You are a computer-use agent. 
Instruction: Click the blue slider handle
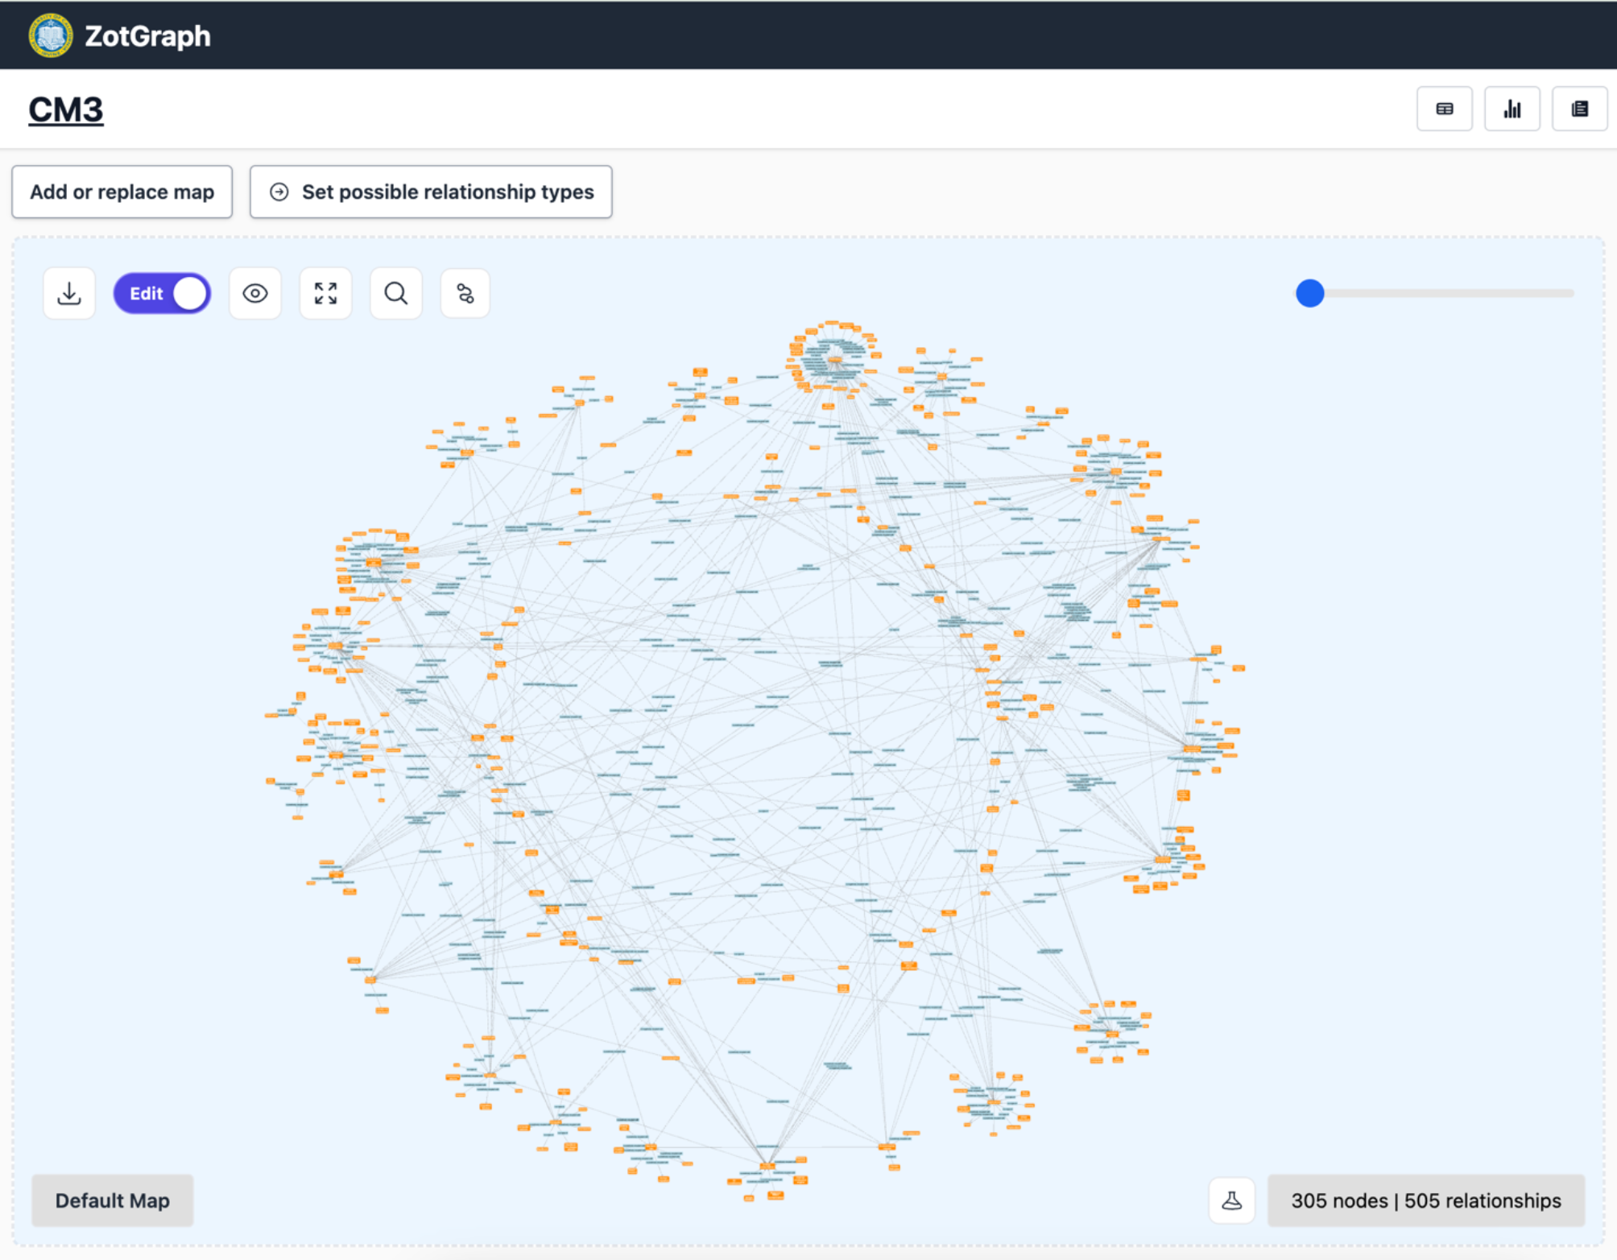1309,293
